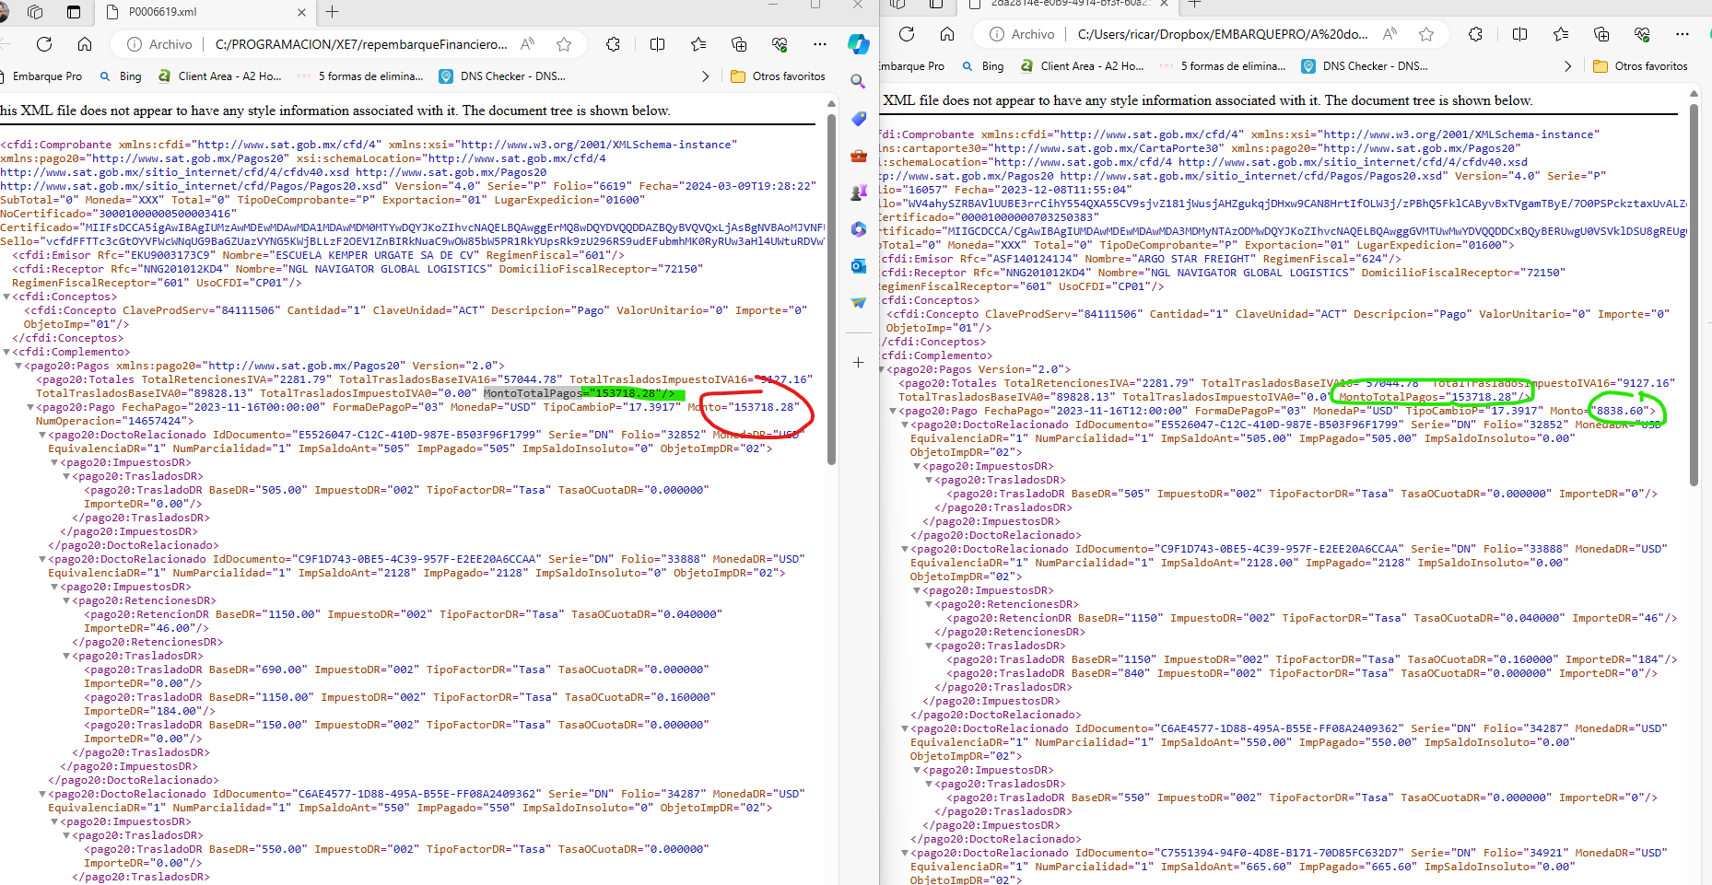Open split screen in left window
Screen dimensions: 1712x885
(657, 44)
